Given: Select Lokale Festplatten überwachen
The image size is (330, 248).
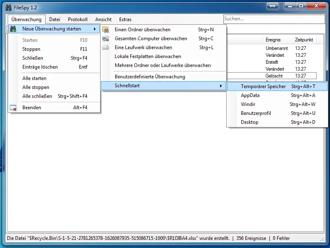Looking at the screenshot, I should coord(164,56).
